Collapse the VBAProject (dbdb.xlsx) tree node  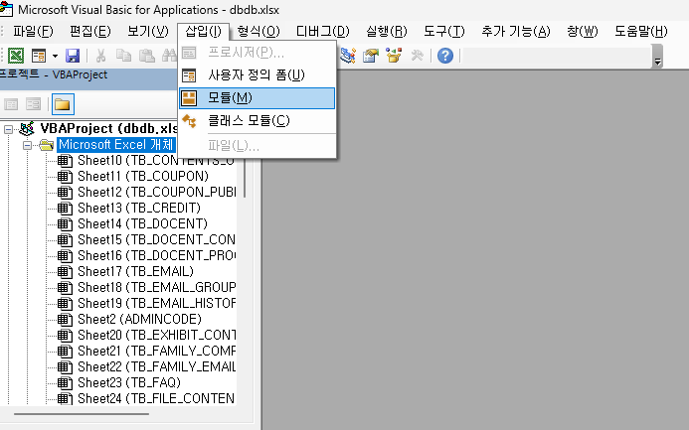(8, 129)
